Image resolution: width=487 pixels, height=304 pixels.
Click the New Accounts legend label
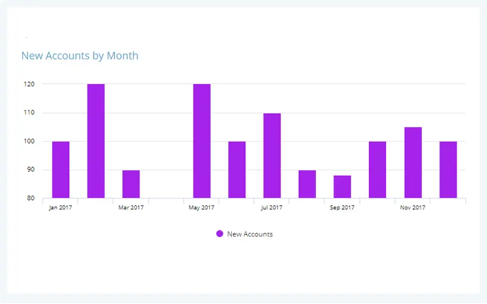(250, 234)
